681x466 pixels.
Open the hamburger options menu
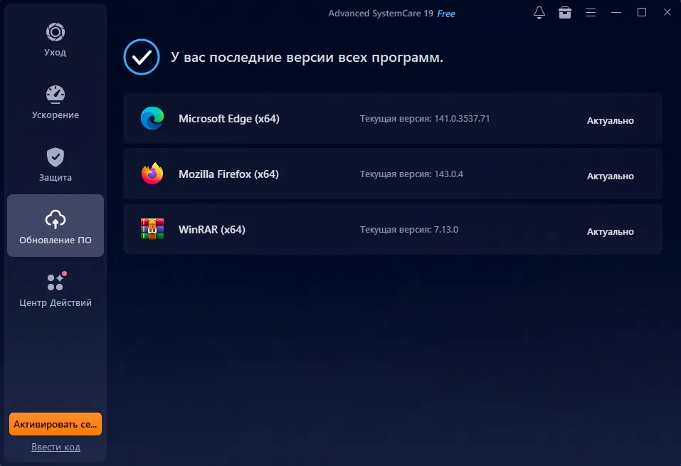[590, 13]
